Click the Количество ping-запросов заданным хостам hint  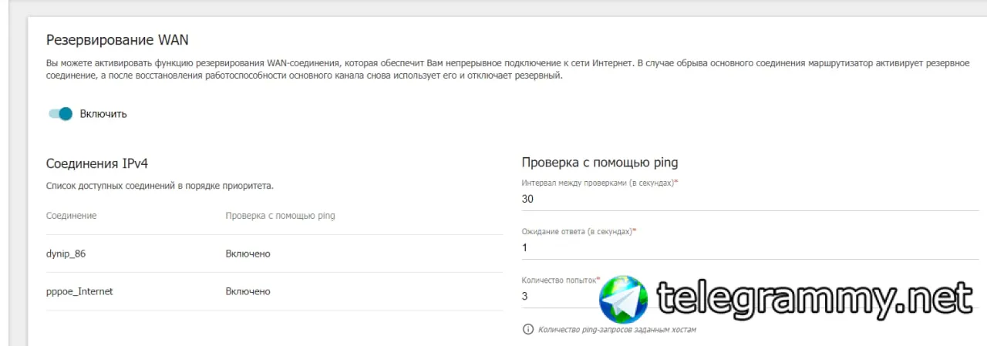click(x=618, y=330)
